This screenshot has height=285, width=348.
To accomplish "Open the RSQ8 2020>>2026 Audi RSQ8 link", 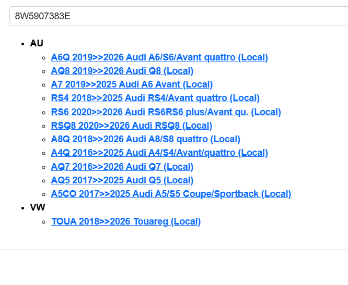I will 131,126.
